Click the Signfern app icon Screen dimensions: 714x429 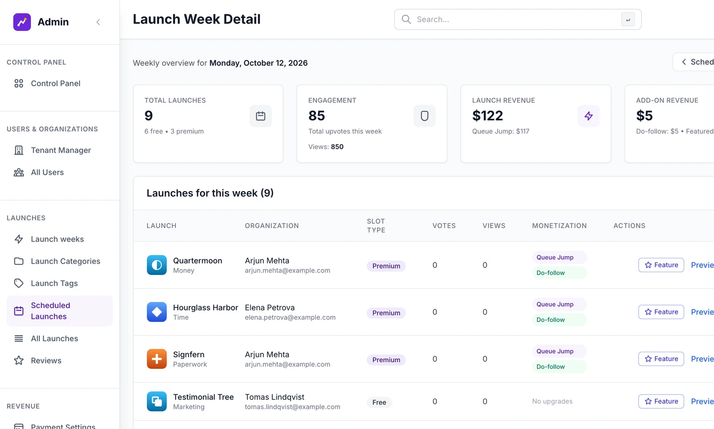point(157,359)
